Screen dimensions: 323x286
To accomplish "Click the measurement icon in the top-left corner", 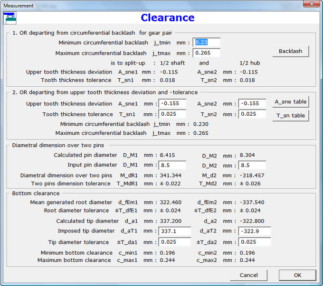I will 10,18.
